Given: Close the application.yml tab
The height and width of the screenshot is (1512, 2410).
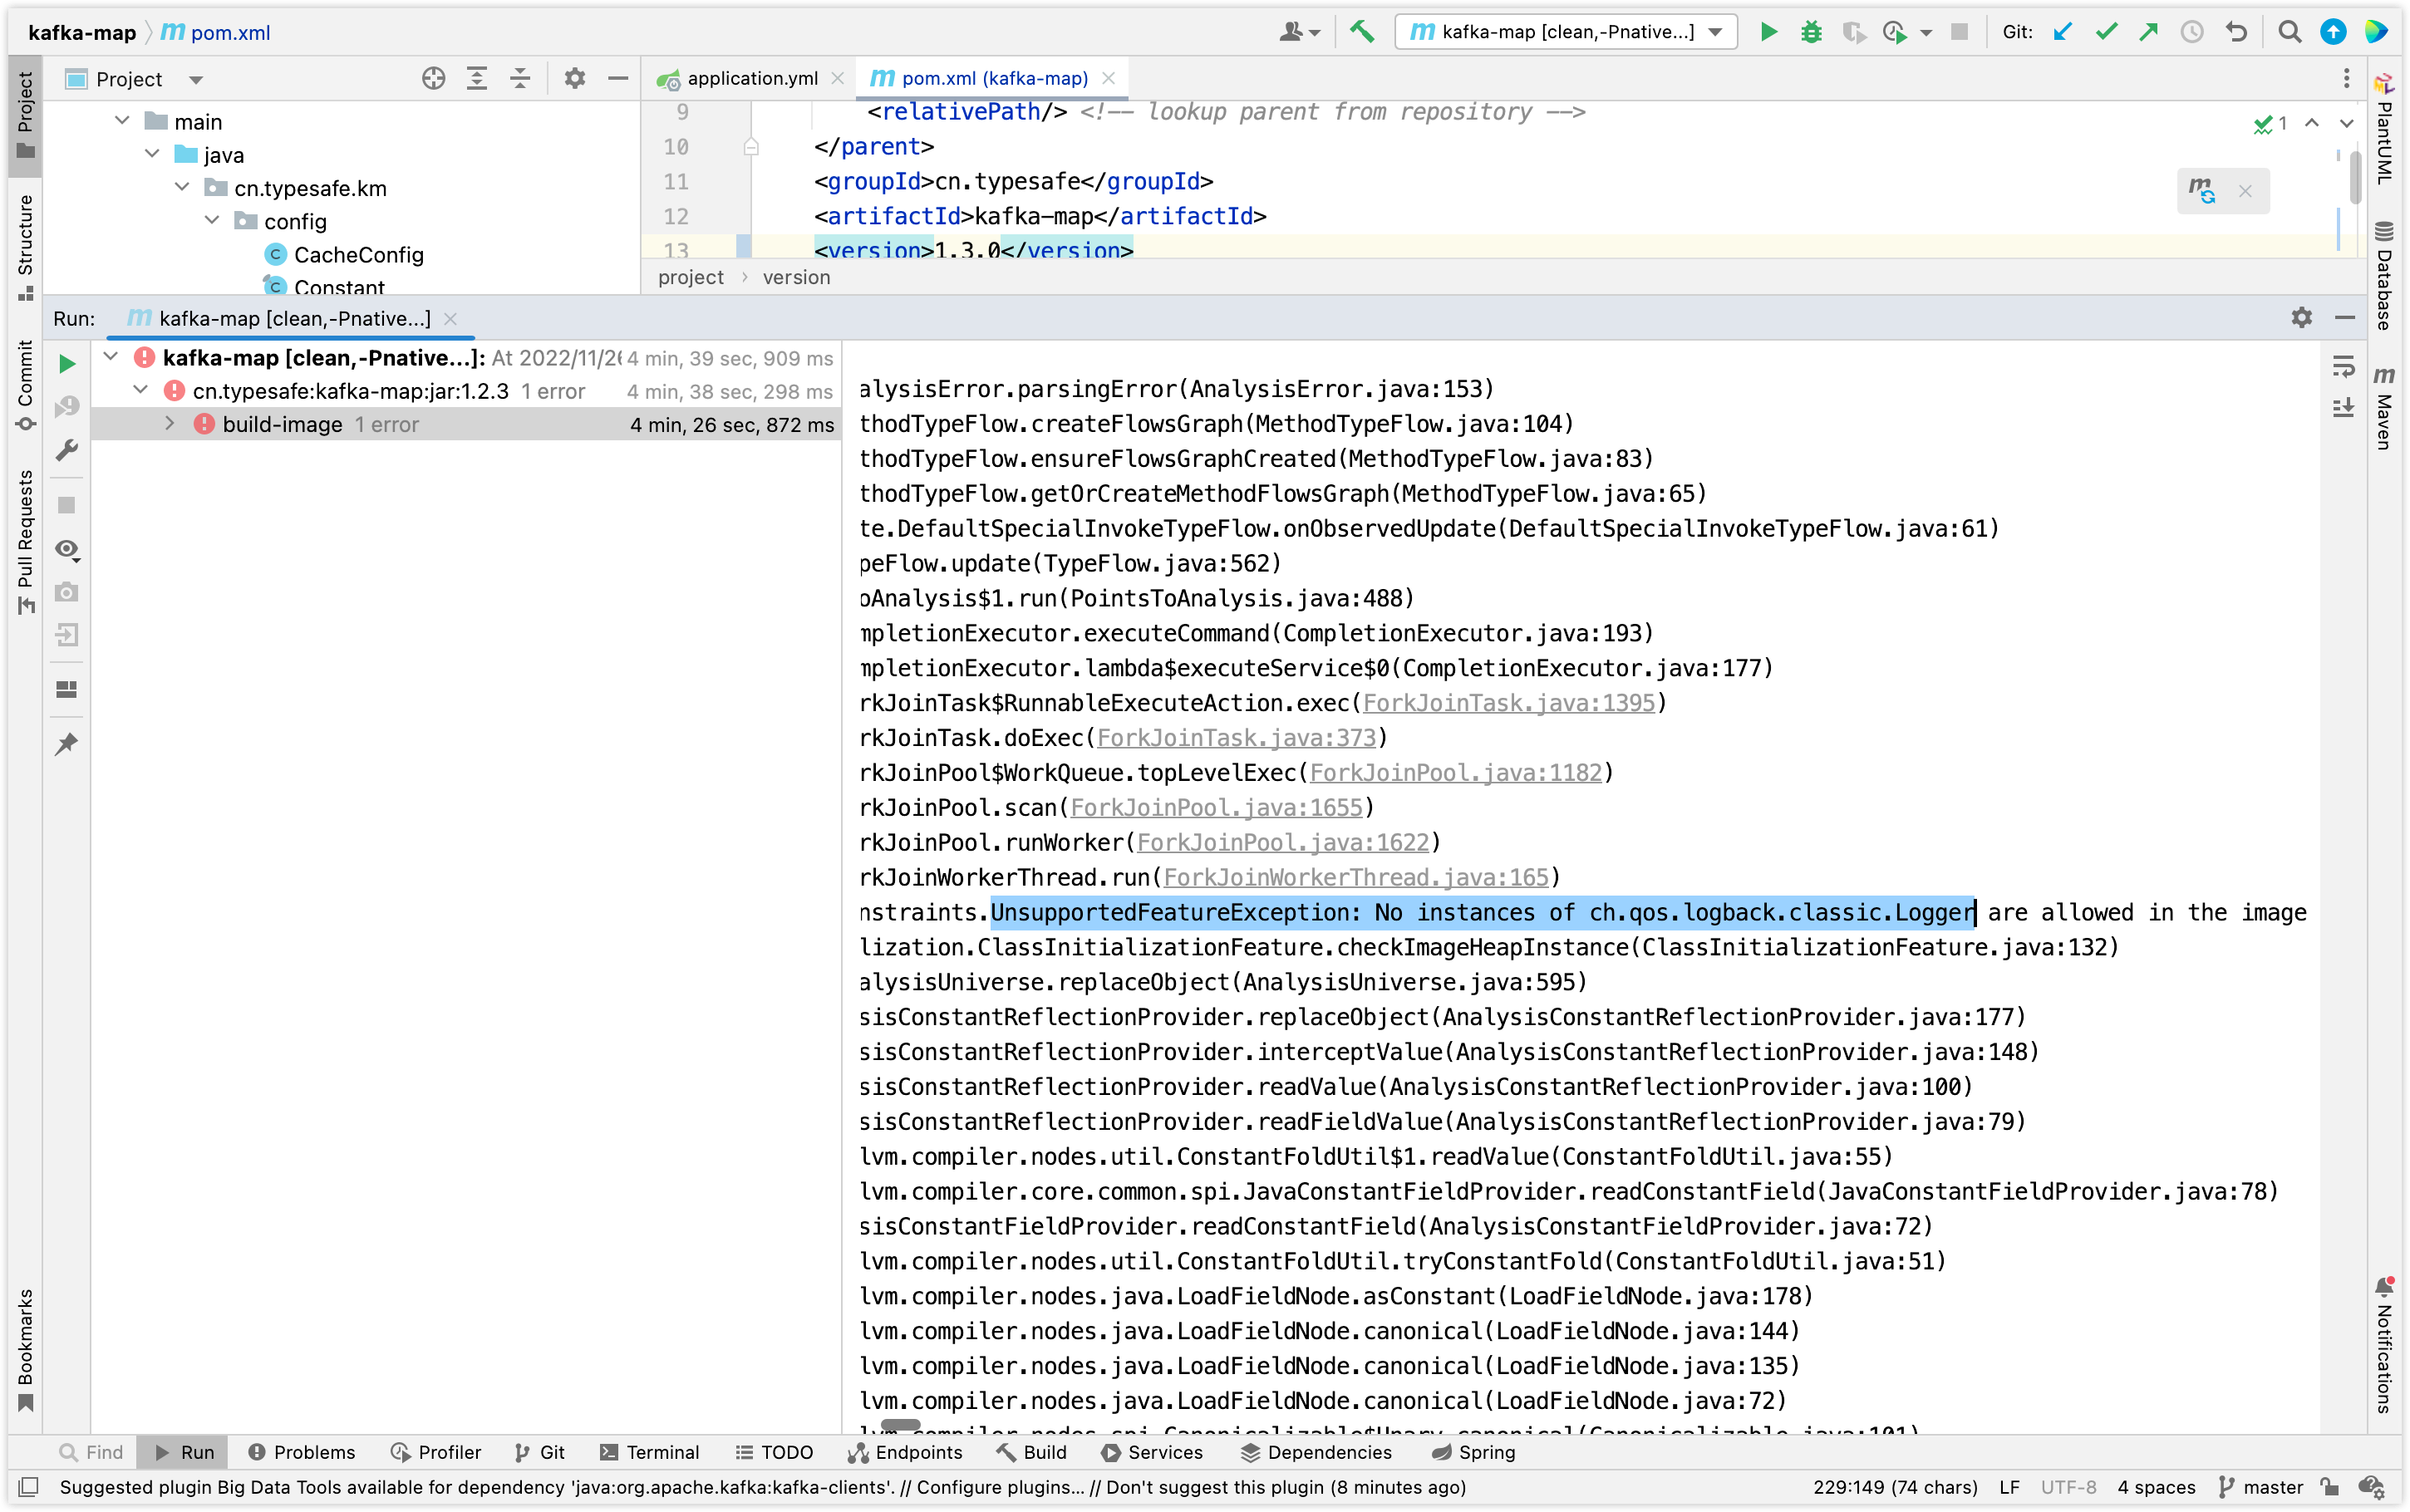Looking at the screenshot, I should (x=837, y=78).
